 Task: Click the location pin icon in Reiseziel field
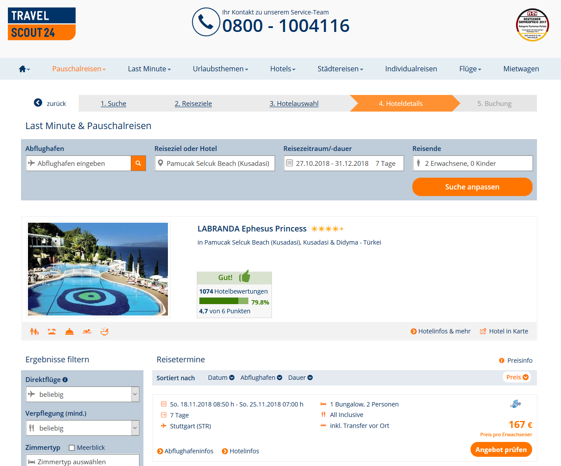click(160, 163)
